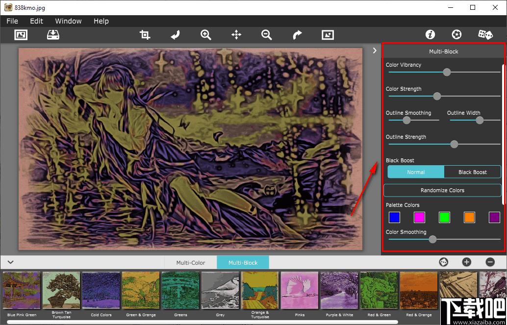Open the File menu
Viewport: 507px width, 325px height.
tap(12, 21)
